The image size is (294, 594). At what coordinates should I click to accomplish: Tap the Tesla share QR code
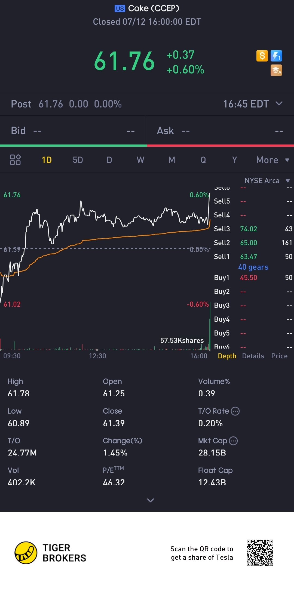(260, 553)
